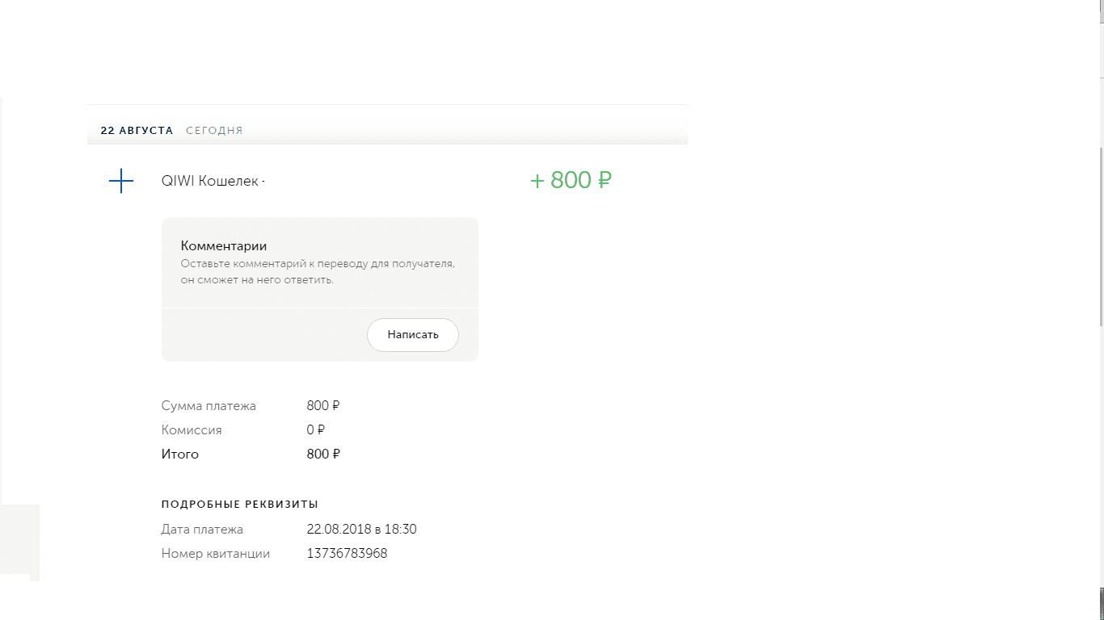The height and width of the screenshot is (620, 1104).
Task: Select the QIWI Кошелек transaction title
Action: pyautogui.click(x=211, y=182)
